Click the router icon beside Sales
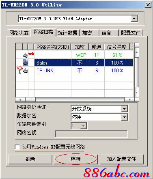 coord(26,63)
